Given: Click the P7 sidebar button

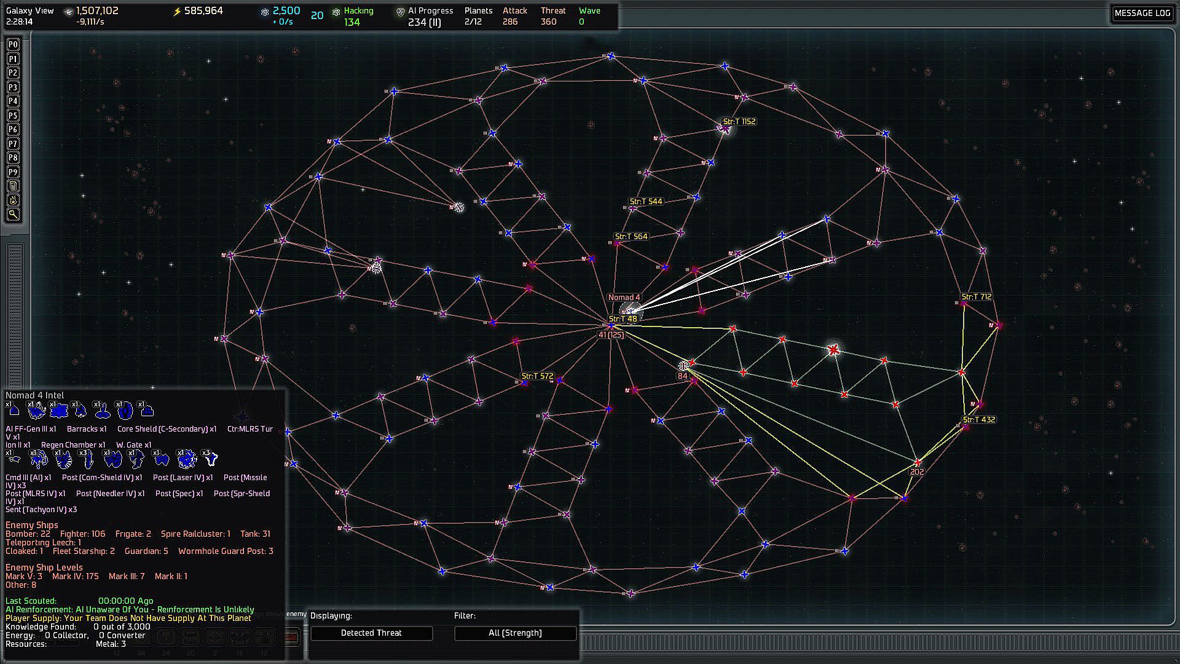Looking at the screenshot, I should click(x=13, y=144).
